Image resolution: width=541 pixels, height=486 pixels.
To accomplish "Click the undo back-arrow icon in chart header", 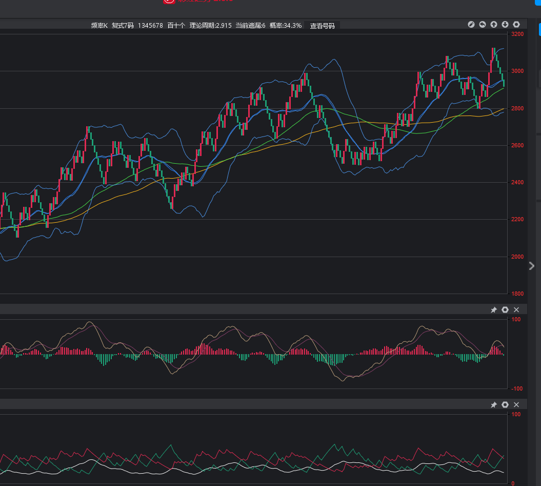I will pyautogui.click(x=483, y=25).
